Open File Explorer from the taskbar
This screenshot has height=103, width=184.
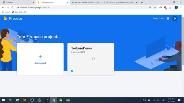18,100
